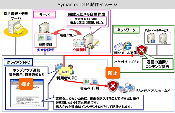Click the yellow Agent label
Viewport: 175px width, 113px height.
click(66, 71)
